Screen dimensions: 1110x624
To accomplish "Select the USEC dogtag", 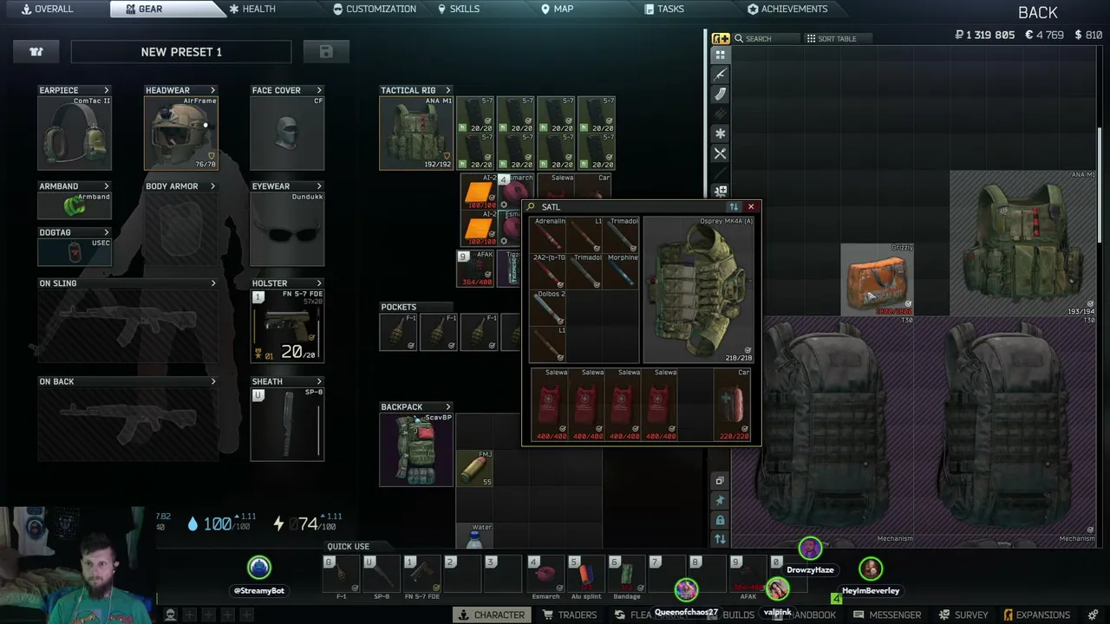I will (75, 251).
